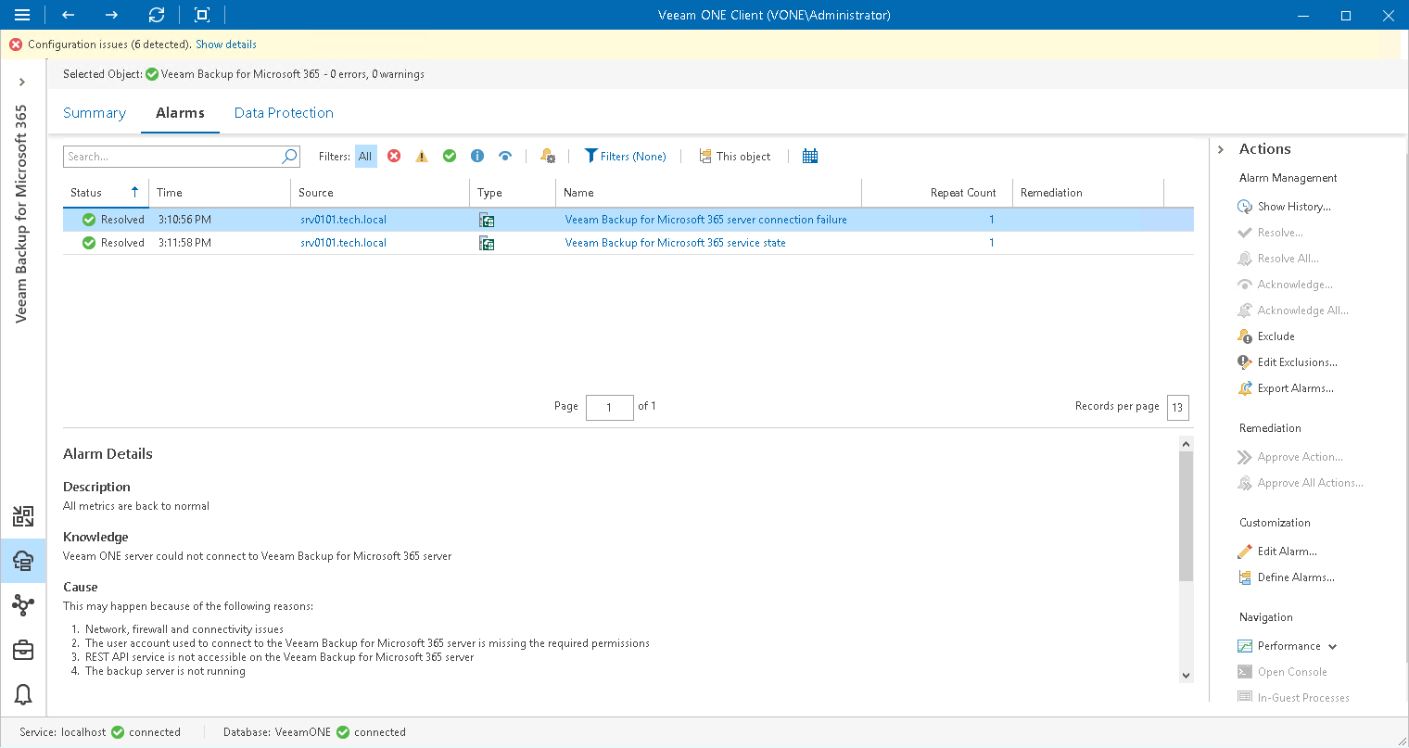Open alarm notification settings via gear icon
The height and width of the screenshot is (748, 1409).
point(546,156)
